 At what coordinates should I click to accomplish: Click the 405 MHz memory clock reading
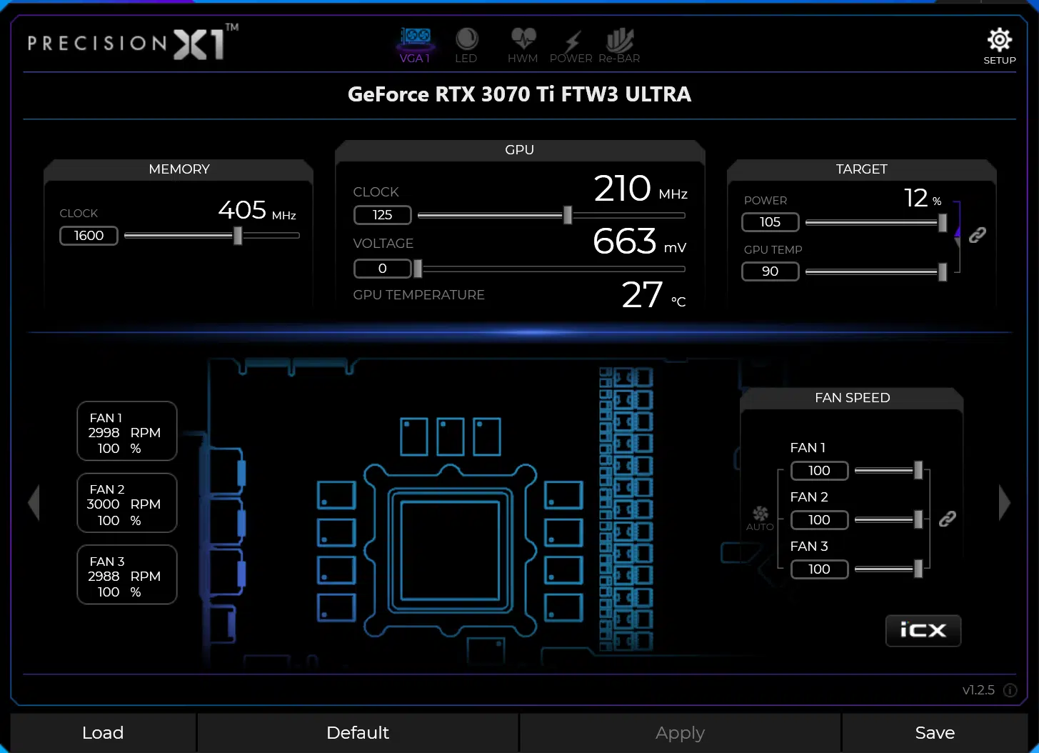coord(257,210)
